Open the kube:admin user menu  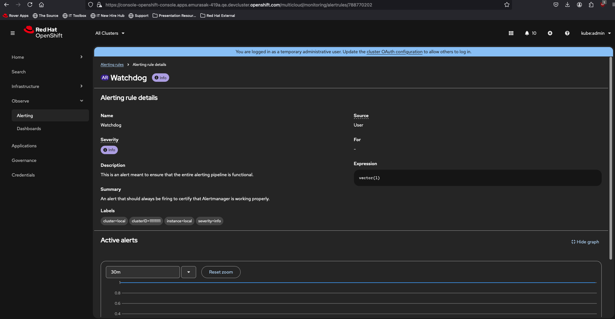pos(596,33)
